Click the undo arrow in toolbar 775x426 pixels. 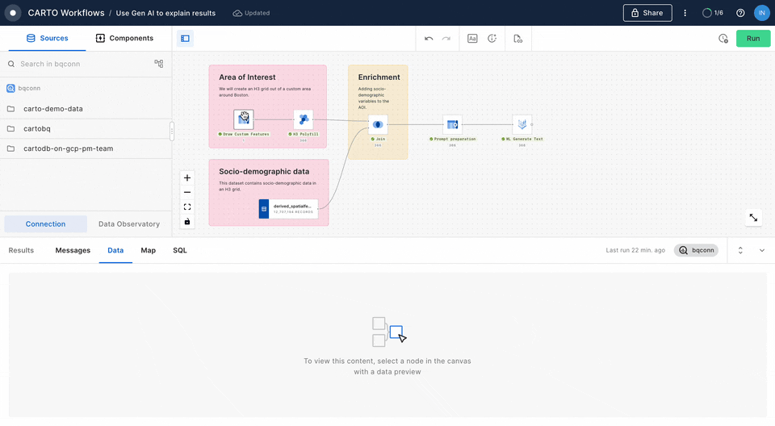coord(429,38)
